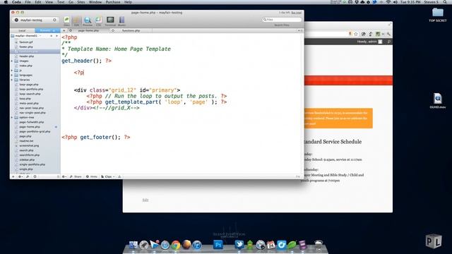This screenshot has width=452, height=254.
Task: Open the Text menu in menu bar
Action: pos(61,2)
